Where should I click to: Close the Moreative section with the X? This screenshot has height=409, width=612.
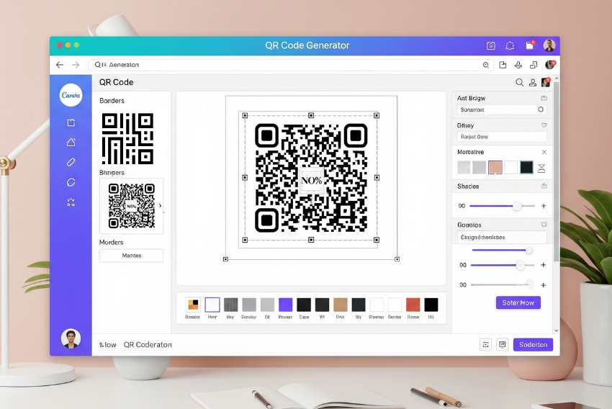(544, 152)
